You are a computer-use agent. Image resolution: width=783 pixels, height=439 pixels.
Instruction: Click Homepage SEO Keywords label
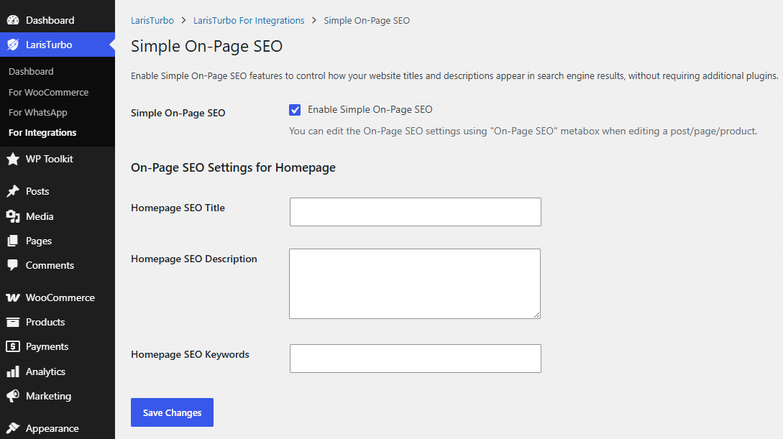click(x=190, y=354)
